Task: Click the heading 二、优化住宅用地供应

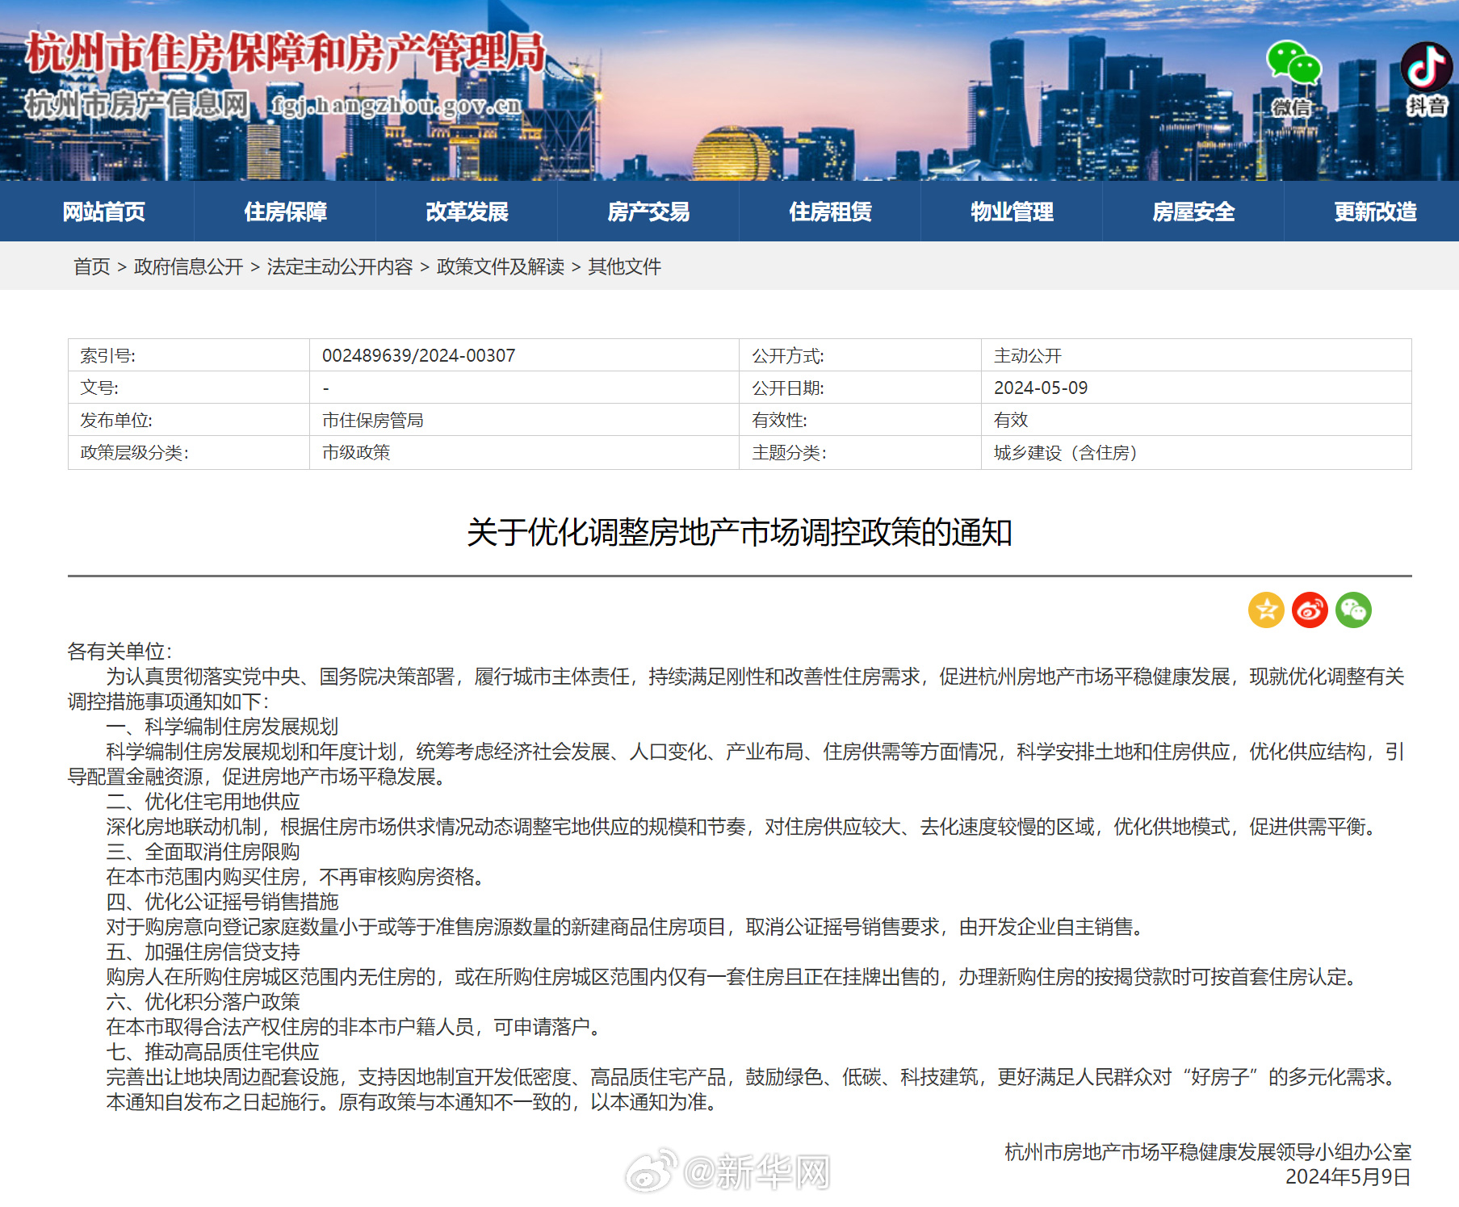Action: tap(203, 802)
